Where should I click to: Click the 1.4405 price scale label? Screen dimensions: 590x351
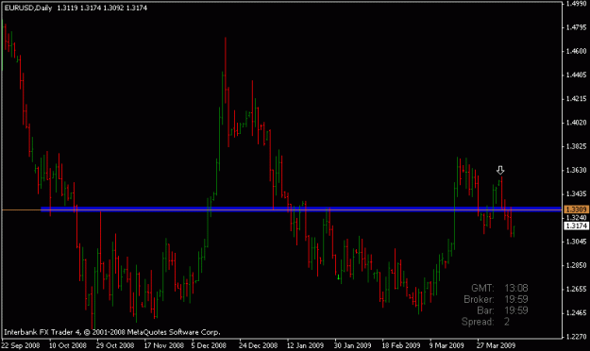click(x=576, y=75)
